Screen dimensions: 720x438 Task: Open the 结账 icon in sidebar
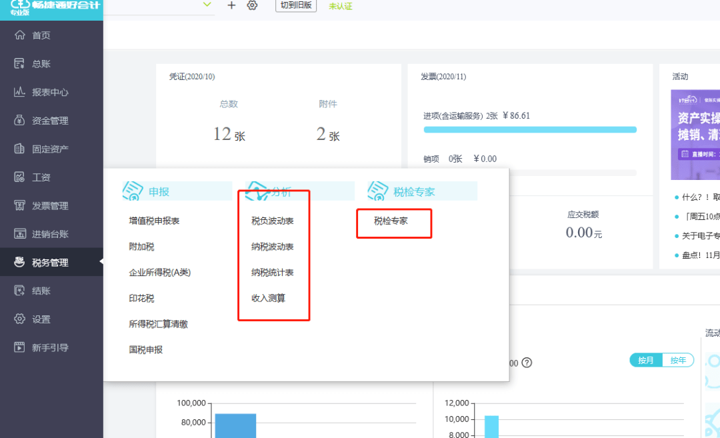tap(19, 291)
